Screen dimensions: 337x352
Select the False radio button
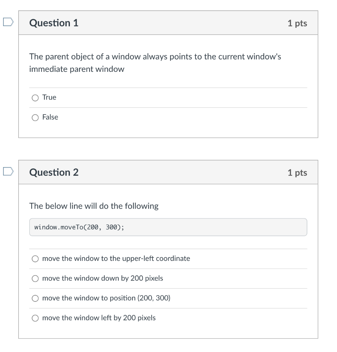click(x=35, y=118)
